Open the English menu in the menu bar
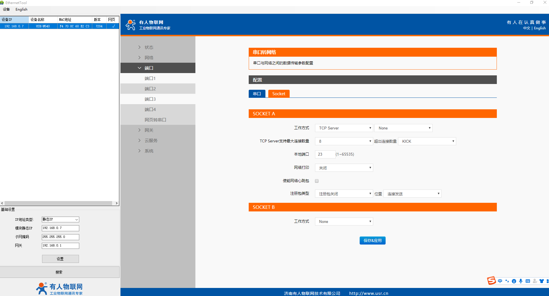The width and height of the screenshot is (549, 296). pyautogui.click(x=21, y=9)
